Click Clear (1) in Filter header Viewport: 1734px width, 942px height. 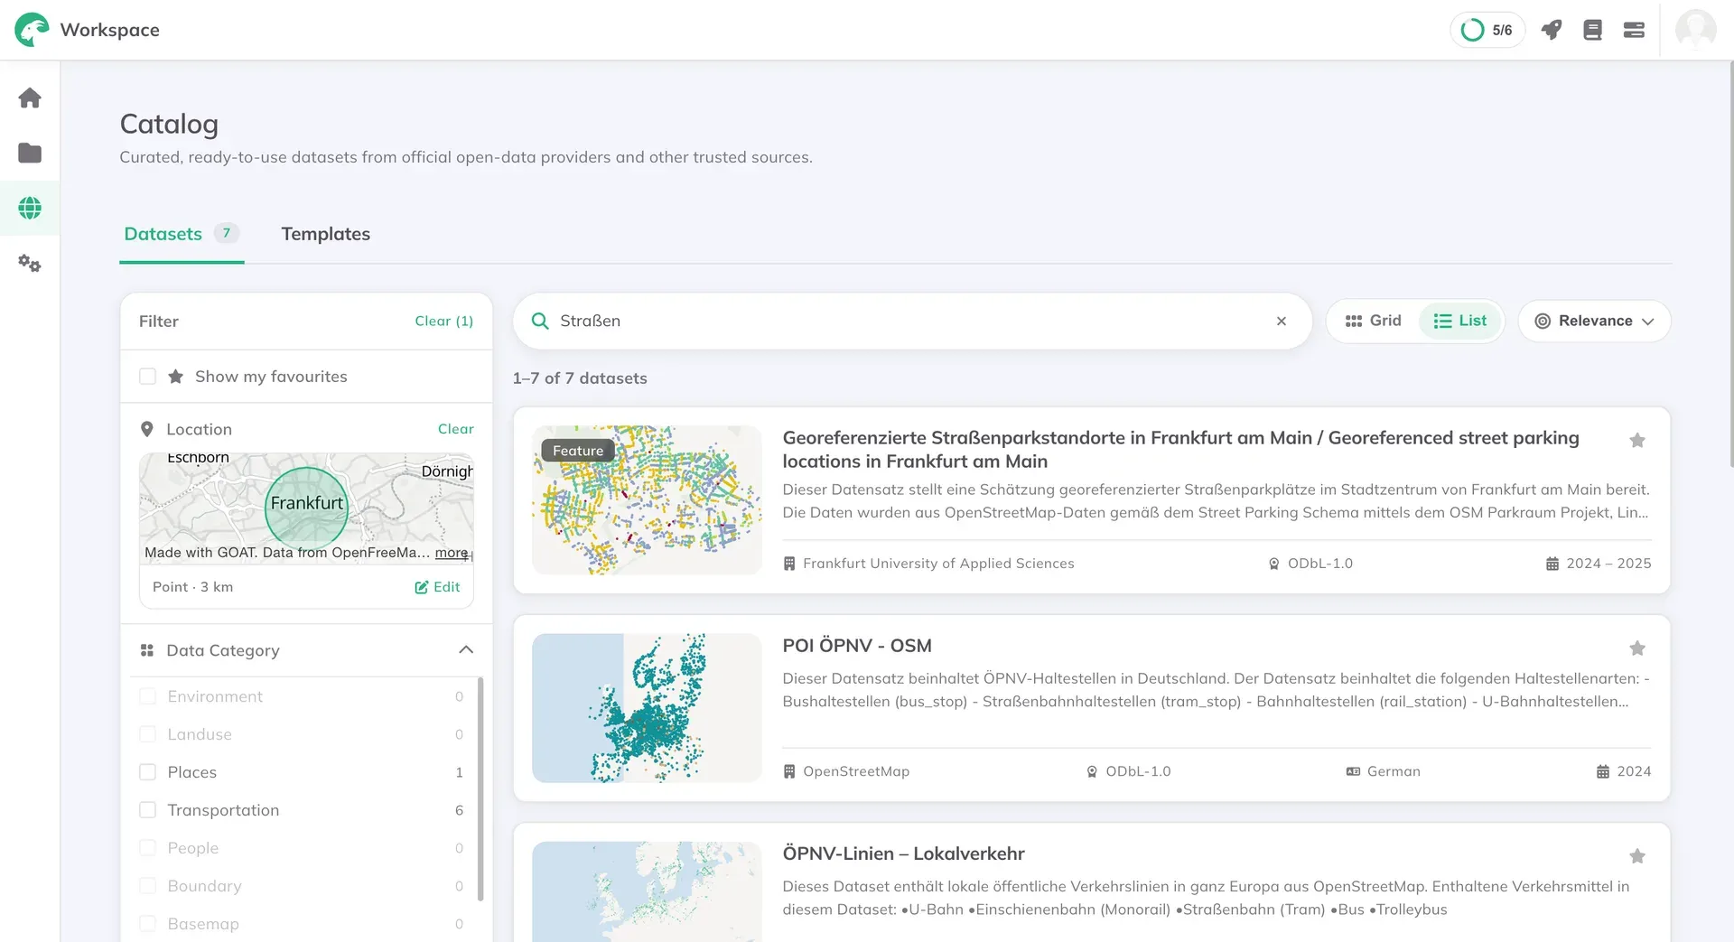[x=443, y=322]
